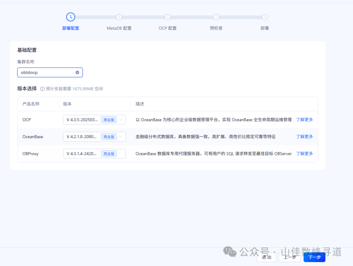This screenshot has width=353, height=266.
Task: Open the OceanBase version dropdown
Action: (94, 137)
